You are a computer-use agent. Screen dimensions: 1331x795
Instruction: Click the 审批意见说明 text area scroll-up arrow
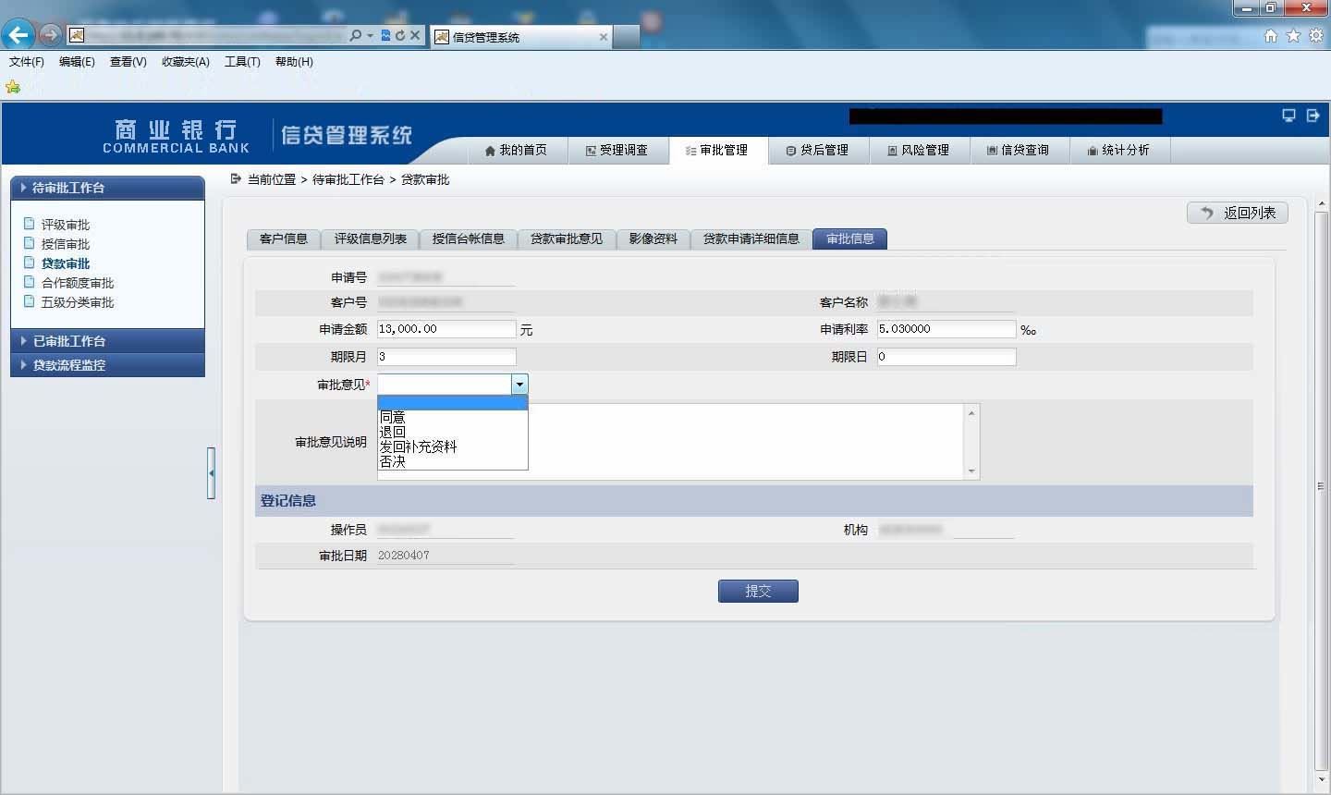point(971,412)
